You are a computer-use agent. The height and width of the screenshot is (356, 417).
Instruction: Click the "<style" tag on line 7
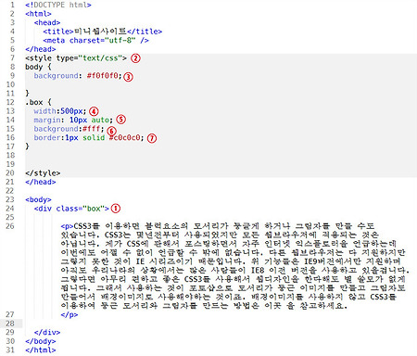pyautogui.click(x=38, y=58)
